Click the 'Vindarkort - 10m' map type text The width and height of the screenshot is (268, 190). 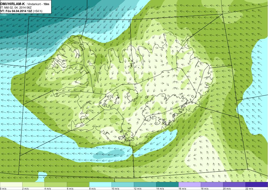39,4
